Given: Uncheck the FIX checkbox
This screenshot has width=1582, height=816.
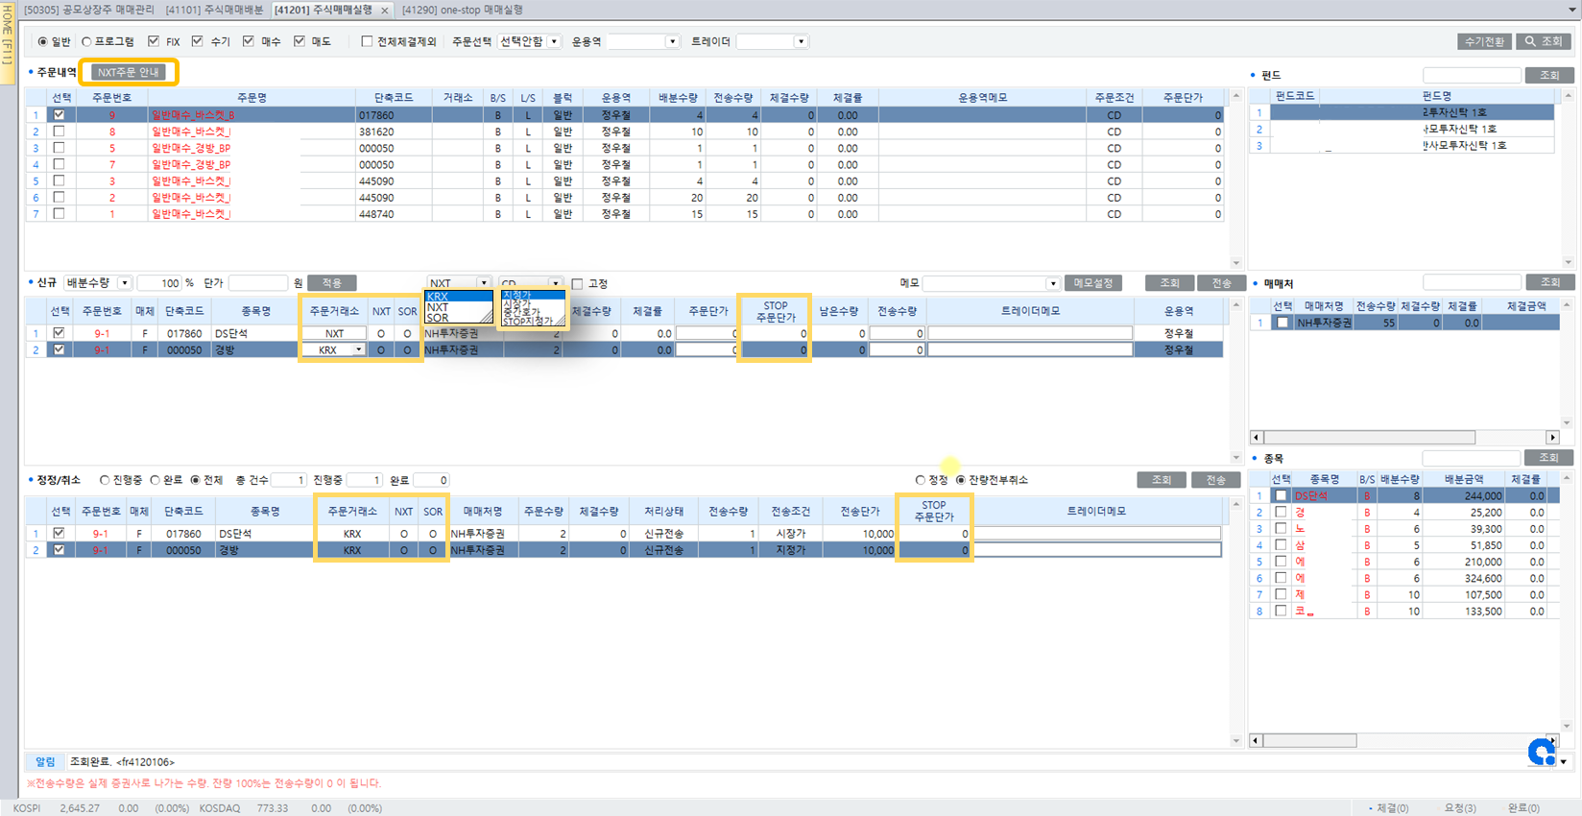Looking at the screenshot, I should pyautogui.click(x=154, y=41).
